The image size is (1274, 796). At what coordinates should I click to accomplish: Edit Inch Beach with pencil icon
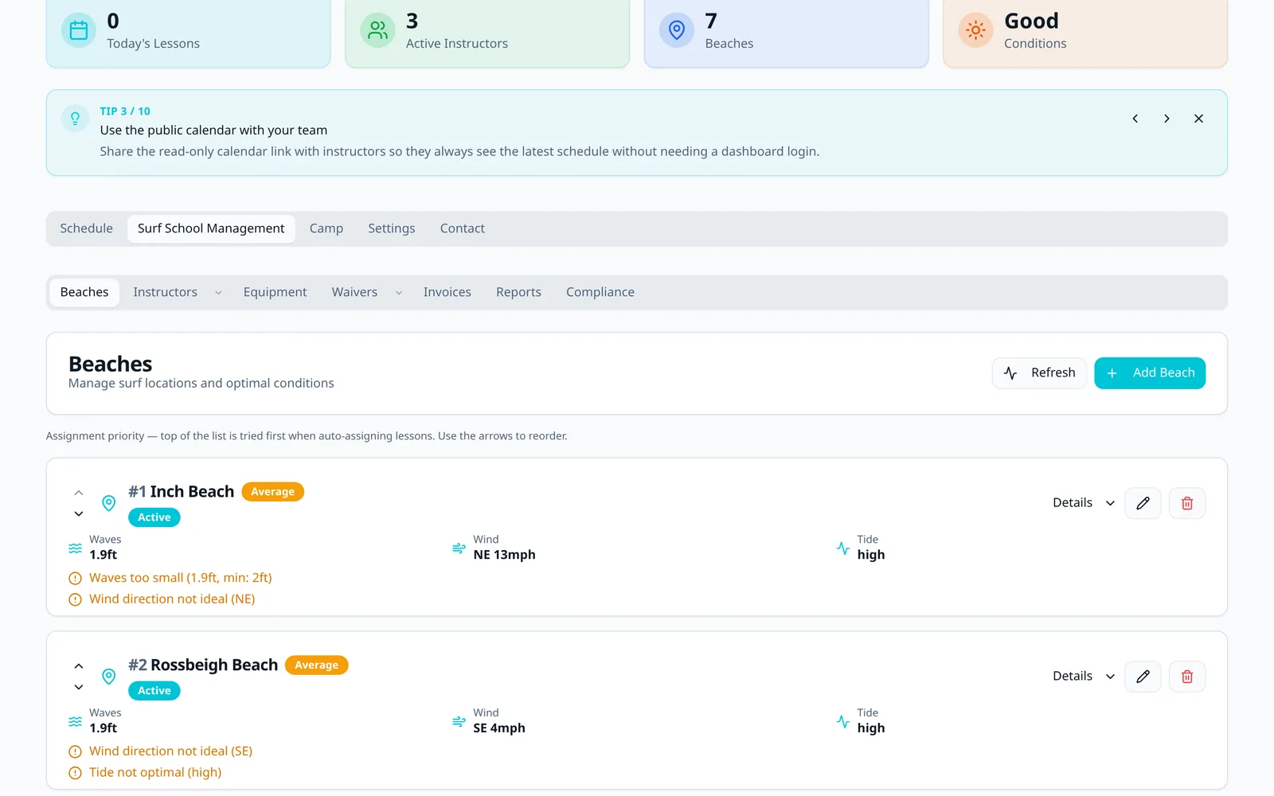[1143, 503]
